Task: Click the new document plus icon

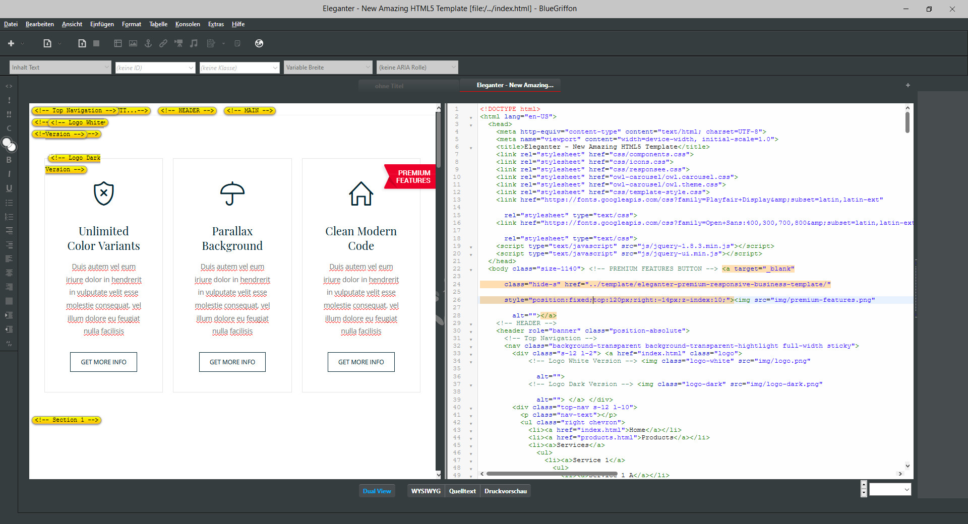Action: pyautogui.click(x=11, y=43)
